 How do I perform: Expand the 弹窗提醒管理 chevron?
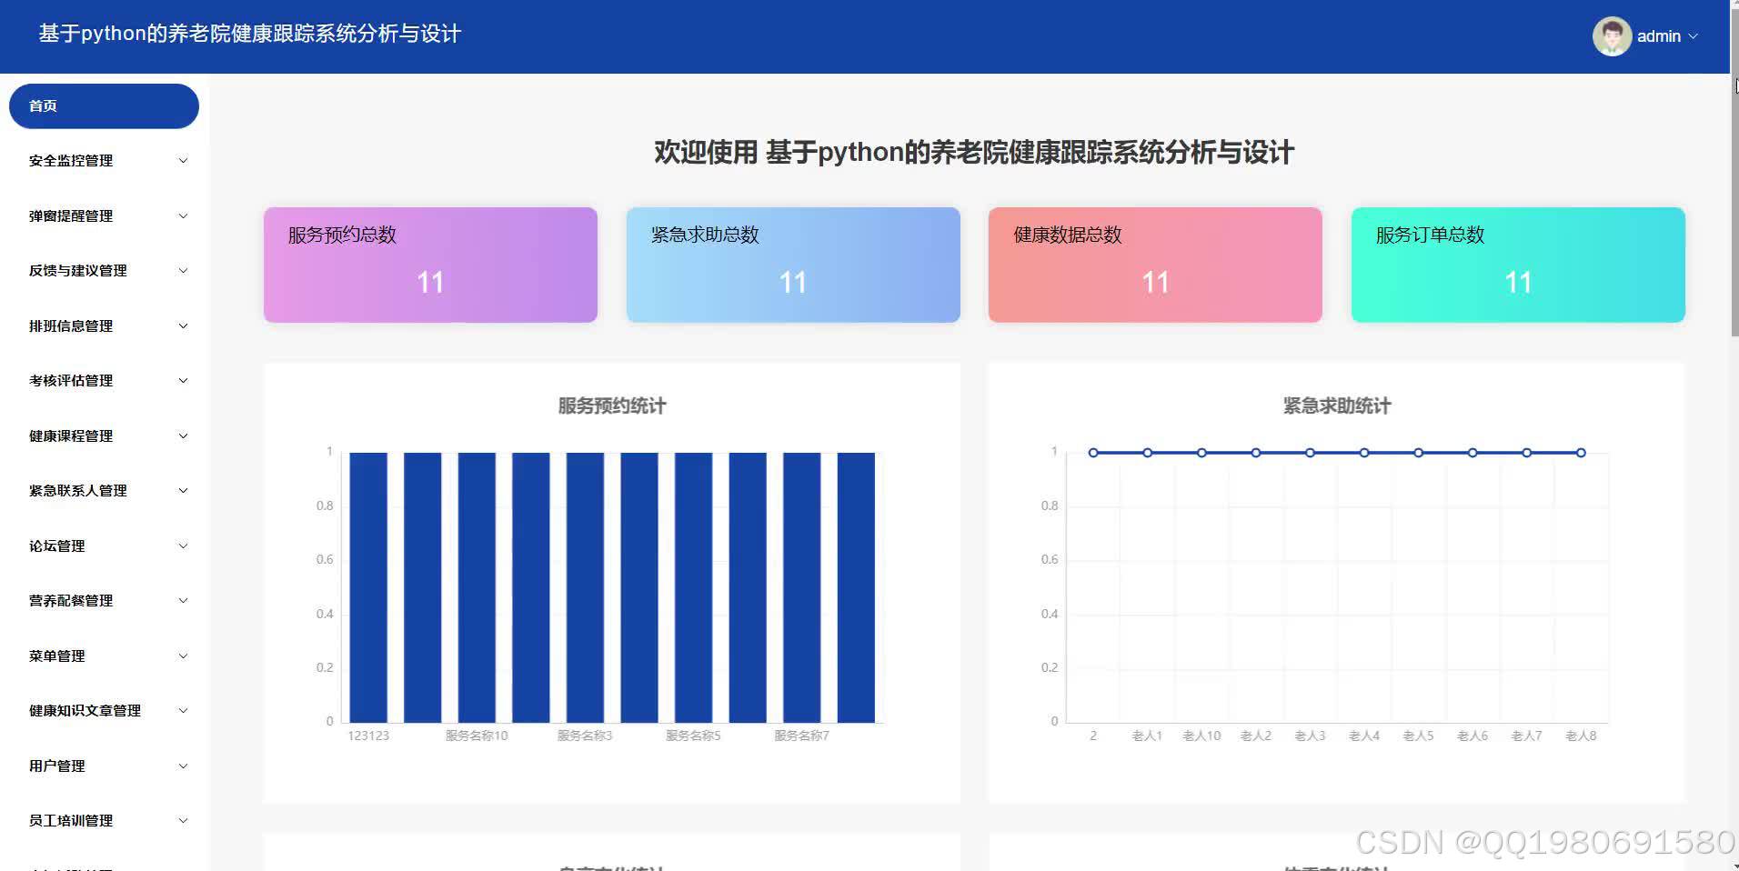click(183, 216)
